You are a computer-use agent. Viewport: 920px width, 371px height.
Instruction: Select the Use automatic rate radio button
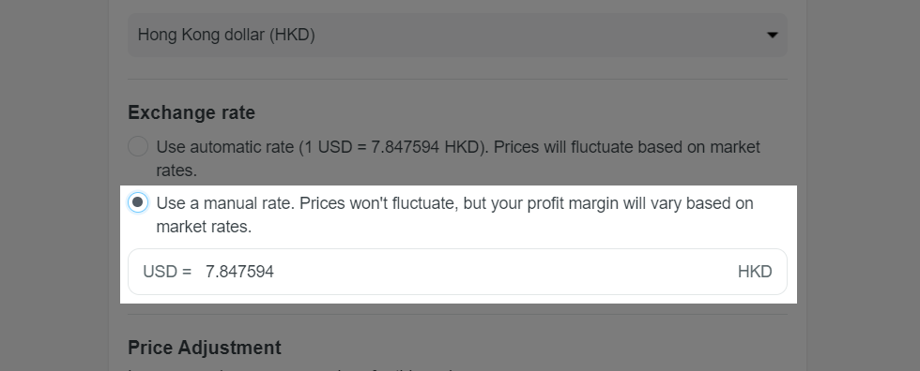(x=138, y=146)
